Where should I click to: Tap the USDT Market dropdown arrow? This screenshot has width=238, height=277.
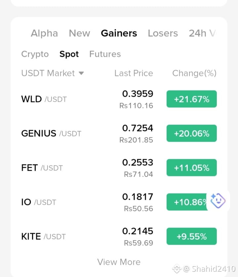tap(81, 73)
